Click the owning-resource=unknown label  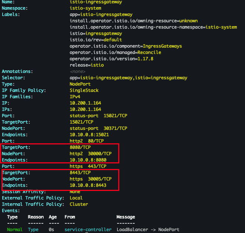pos(134,21)
